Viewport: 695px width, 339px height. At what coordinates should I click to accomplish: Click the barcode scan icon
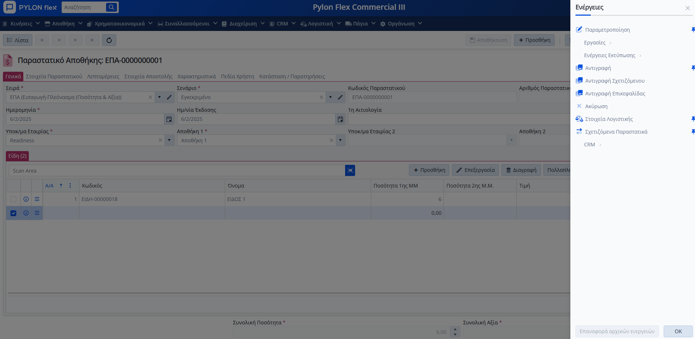[x=350, y=170]
